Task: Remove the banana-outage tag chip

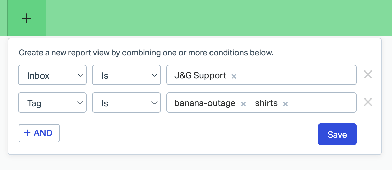Action: click(243, 104)
